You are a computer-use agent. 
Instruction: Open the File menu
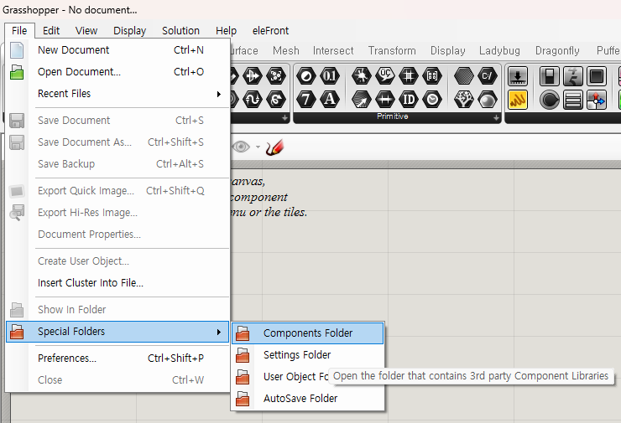[x=19, y=30]
